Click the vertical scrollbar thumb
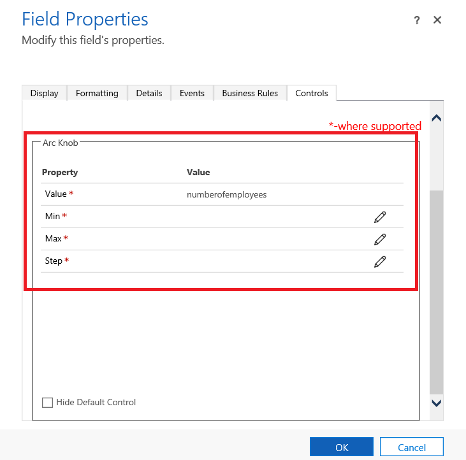 coord(436,292)
